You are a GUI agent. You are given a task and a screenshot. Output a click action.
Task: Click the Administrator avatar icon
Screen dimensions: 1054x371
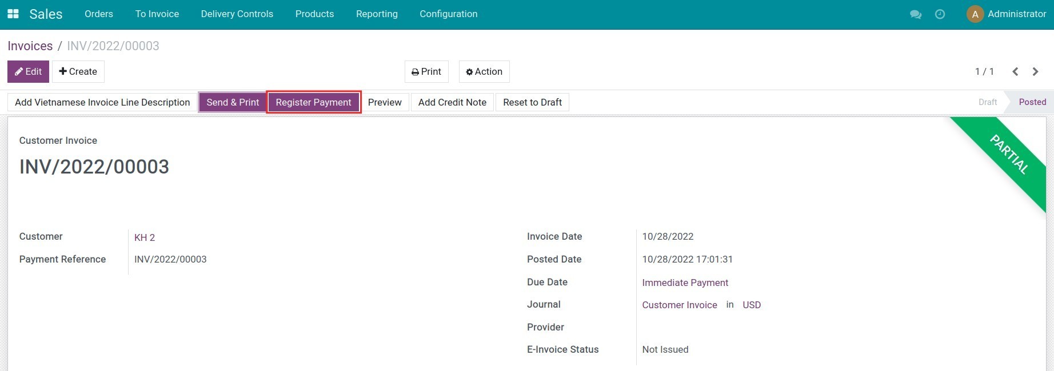click(x=975, y=14)
